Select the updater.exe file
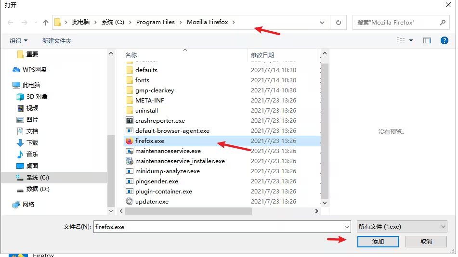 click(x=152, y=202)
